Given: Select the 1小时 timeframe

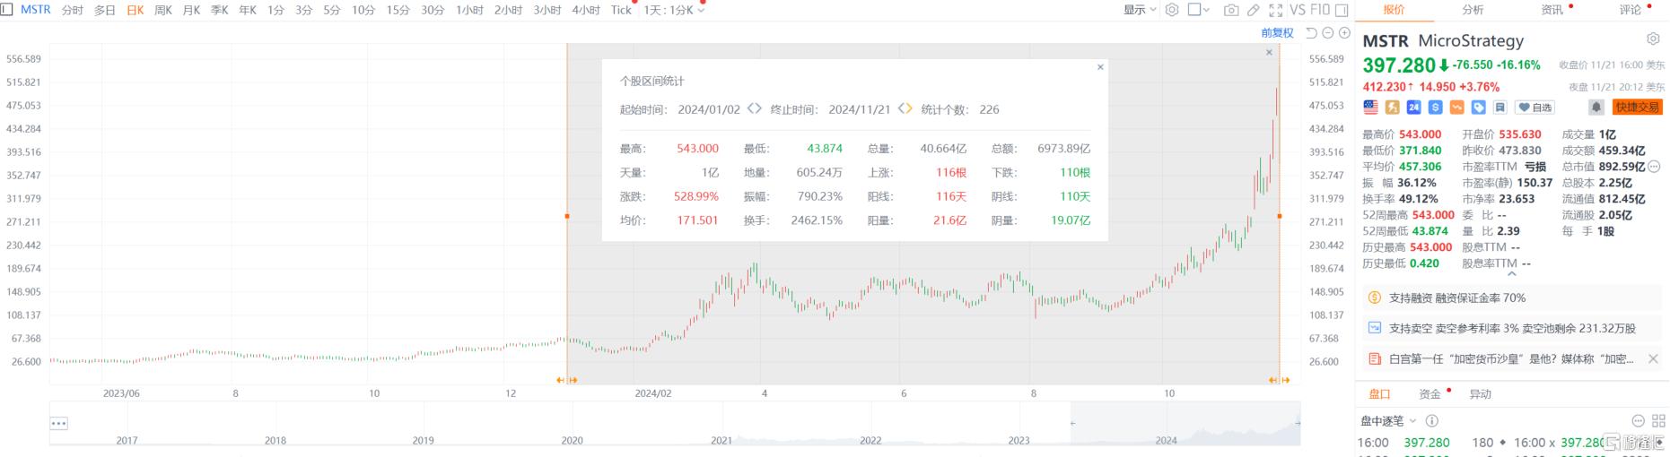Looking at the screenshot, I should point(469,10).
